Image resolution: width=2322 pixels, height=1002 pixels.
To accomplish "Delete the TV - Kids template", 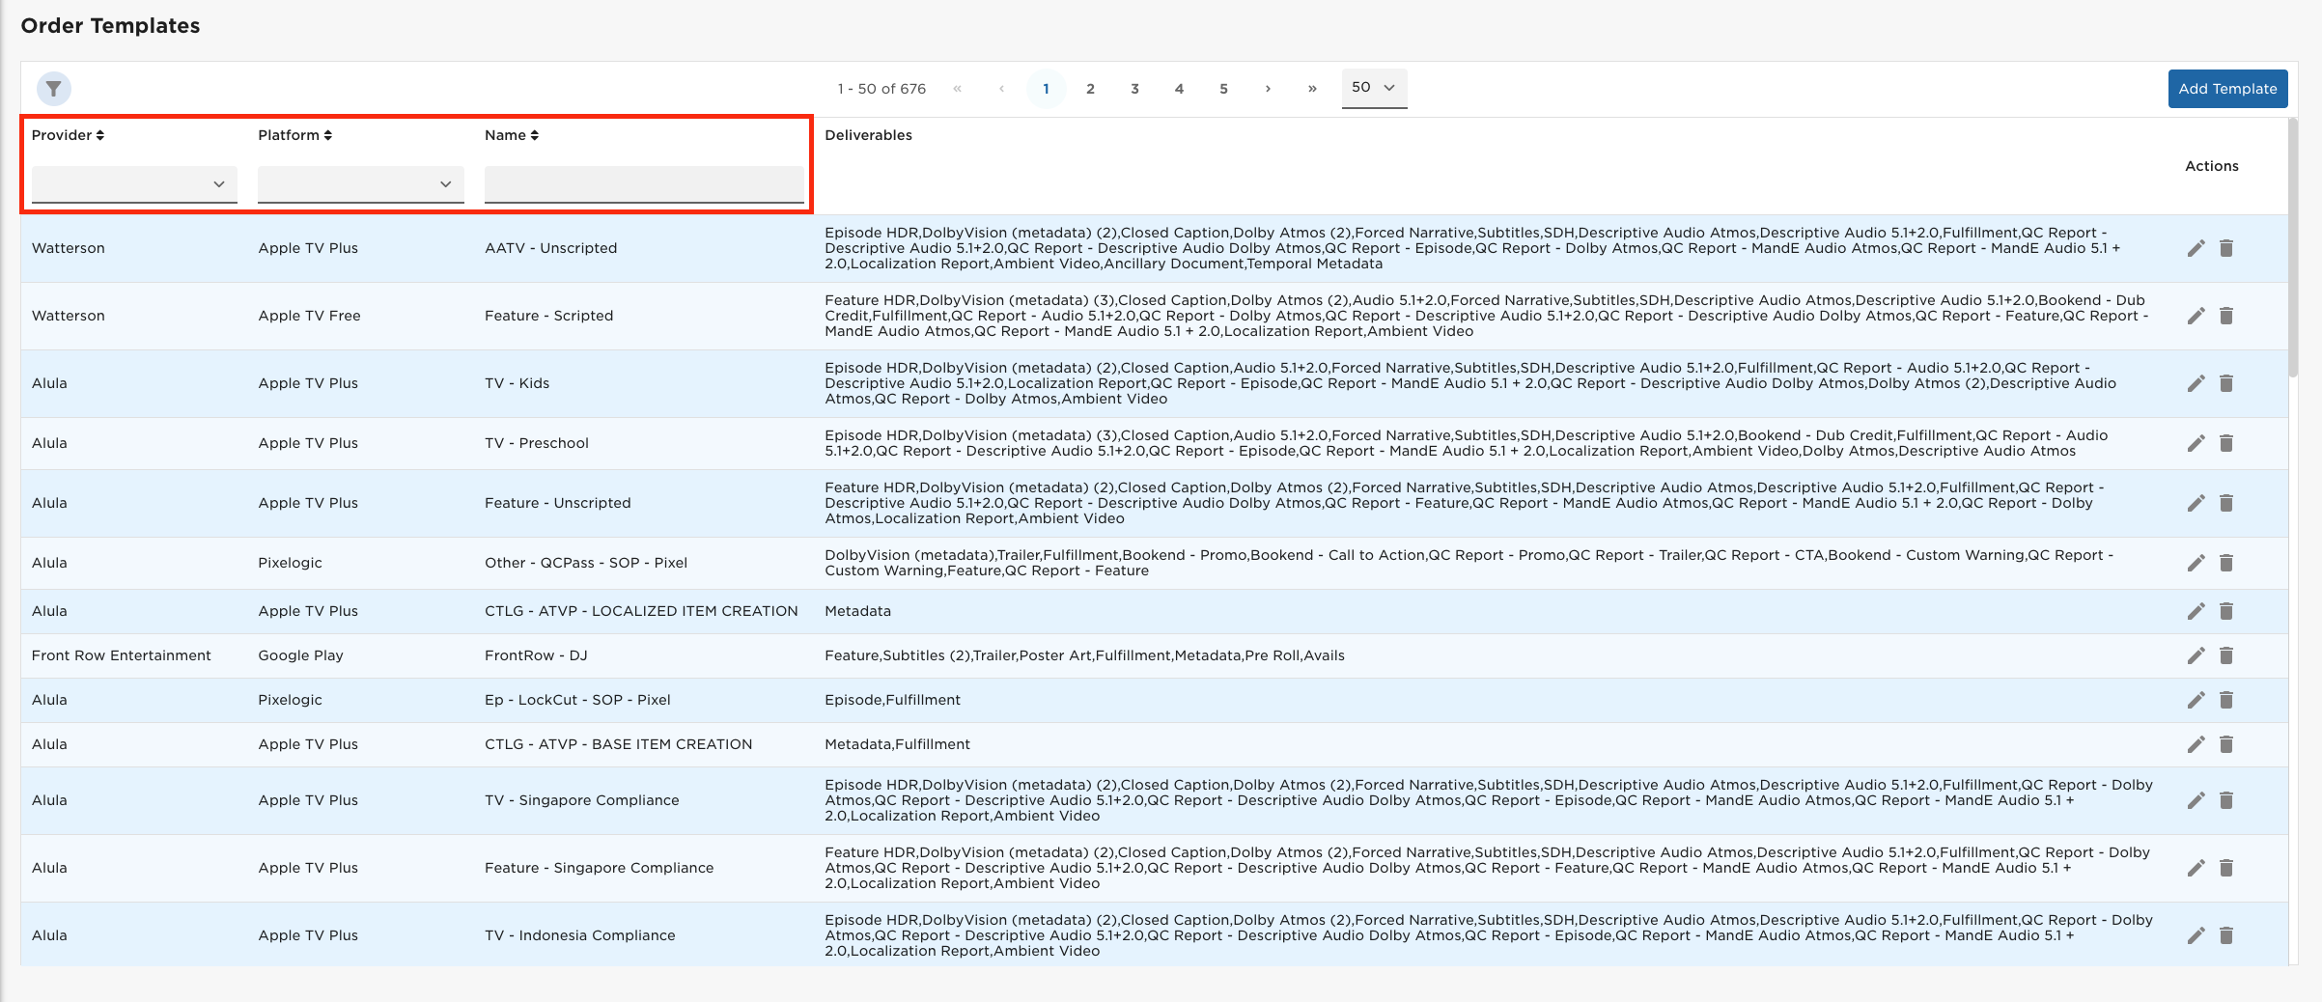I will [2226, 383].
